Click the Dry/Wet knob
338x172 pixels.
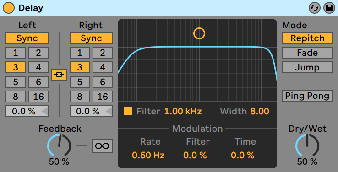pyautogui.click(x=307, y=145)
